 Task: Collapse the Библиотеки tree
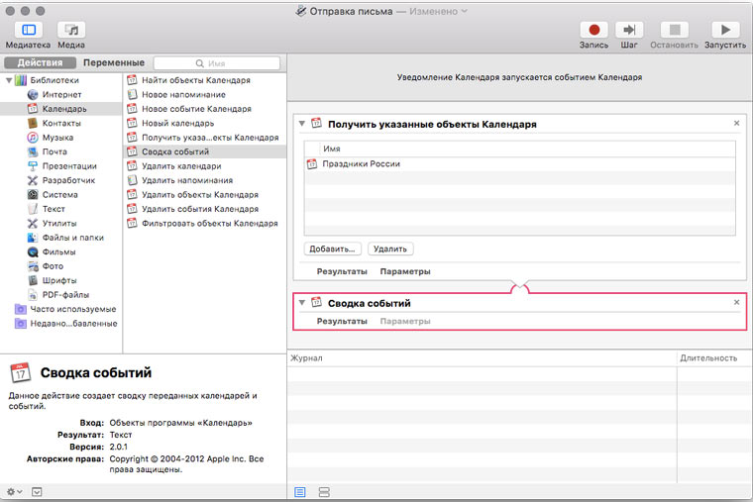click(x=9, y=80)
